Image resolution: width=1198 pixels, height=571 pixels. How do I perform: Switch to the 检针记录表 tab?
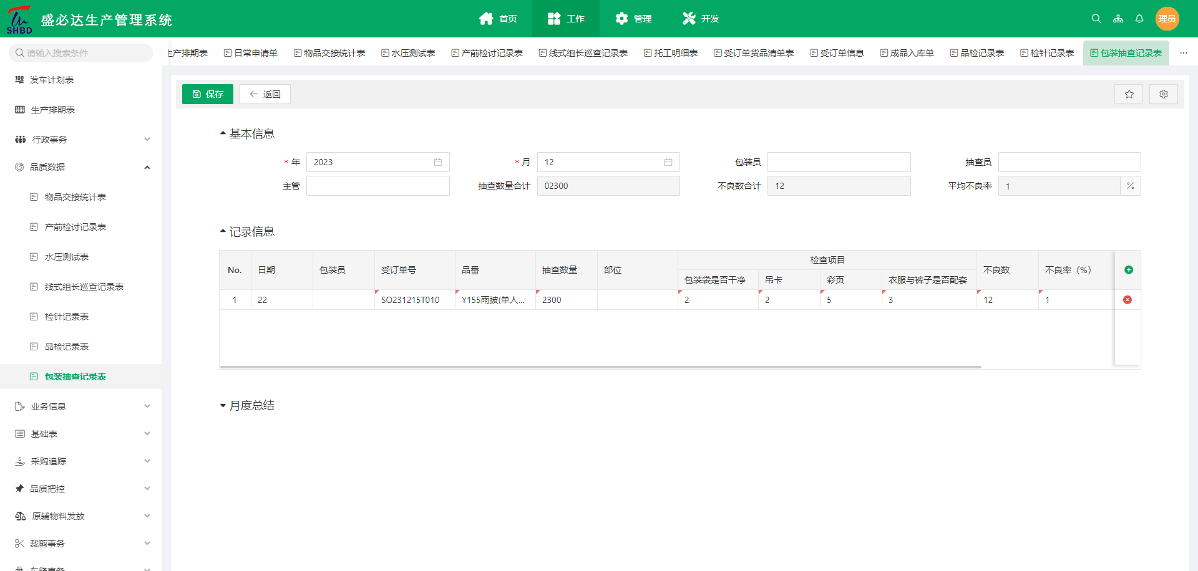(x=1047, y=53)
